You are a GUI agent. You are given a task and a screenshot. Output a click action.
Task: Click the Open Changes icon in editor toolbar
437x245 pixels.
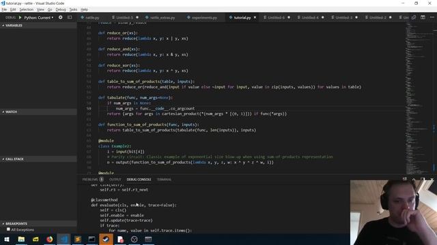[414, 17]
